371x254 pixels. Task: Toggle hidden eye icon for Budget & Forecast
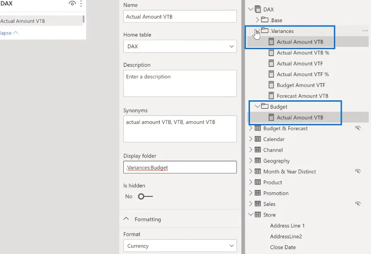(x=358, y=128)
